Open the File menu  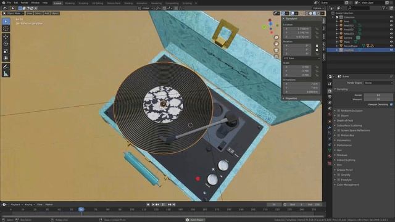(x=9, y=2)
